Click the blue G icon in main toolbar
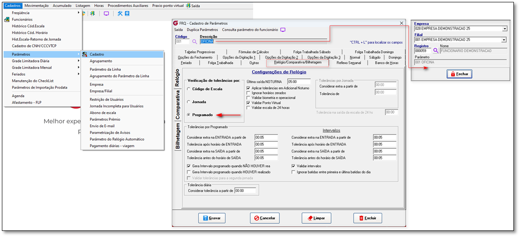This screenshot has width=520, height=237. point(127,14)
